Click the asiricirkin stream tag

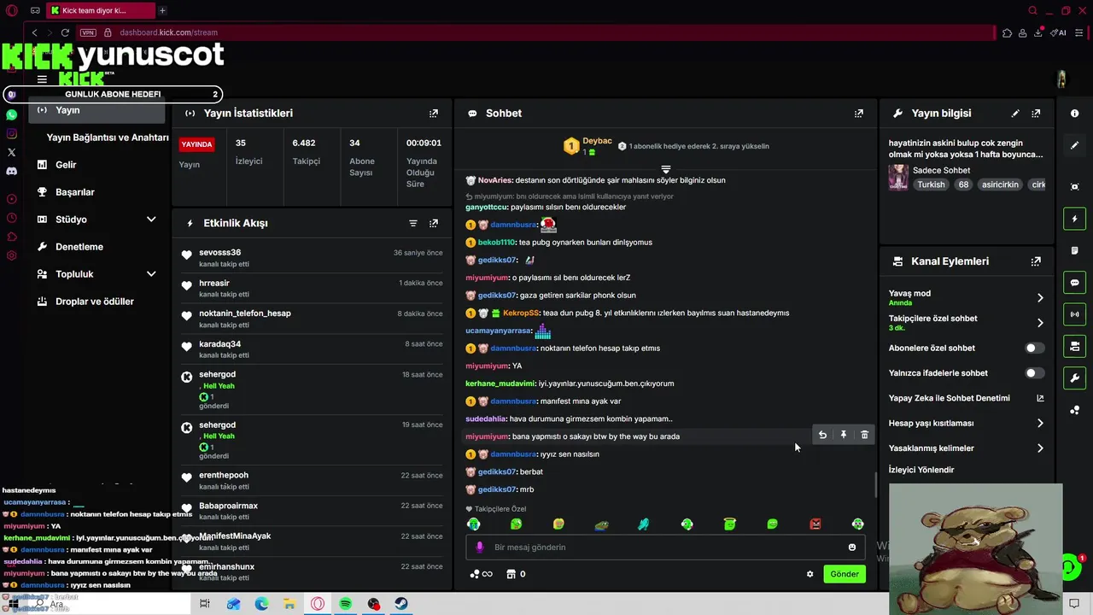[1000, 184]
